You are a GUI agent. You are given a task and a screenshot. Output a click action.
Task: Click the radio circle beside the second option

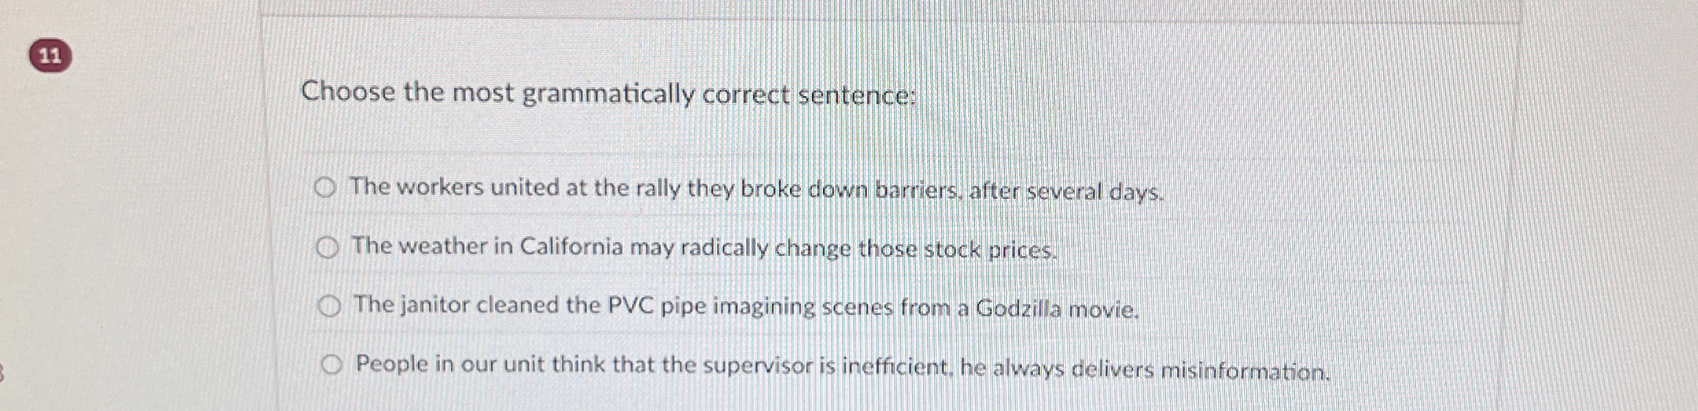point(327,247)
